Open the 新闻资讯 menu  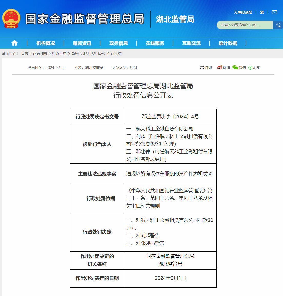pyautogui.click(x=82, y=43)
